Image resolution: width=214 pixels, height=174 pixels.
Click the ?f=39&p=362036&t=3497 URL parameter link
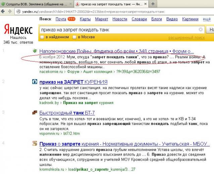pos(138,72)
